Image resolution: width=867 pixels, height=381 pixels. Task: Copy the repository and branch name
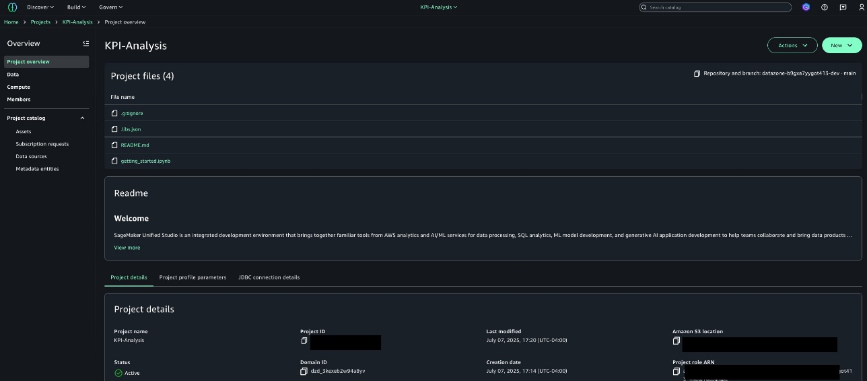pos(697,73)
